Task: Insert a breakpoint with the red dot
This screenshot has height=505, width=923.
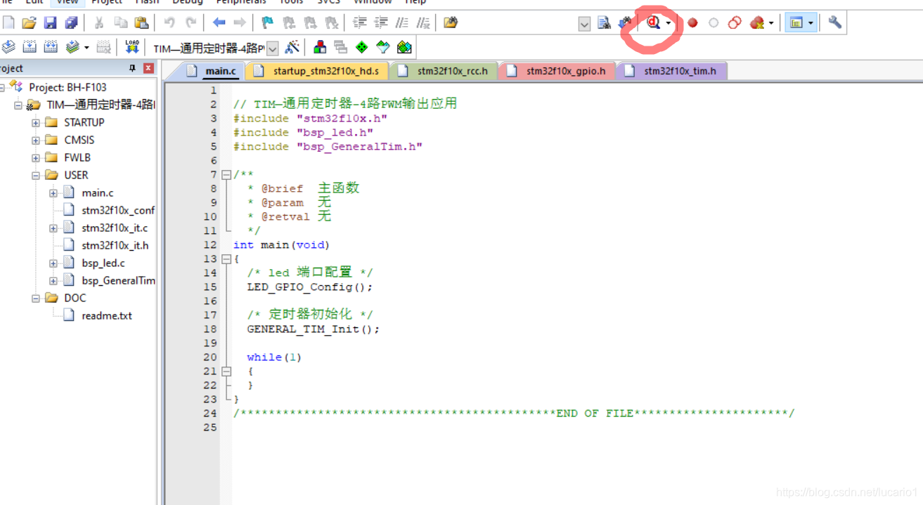Action: coord(692,23)
